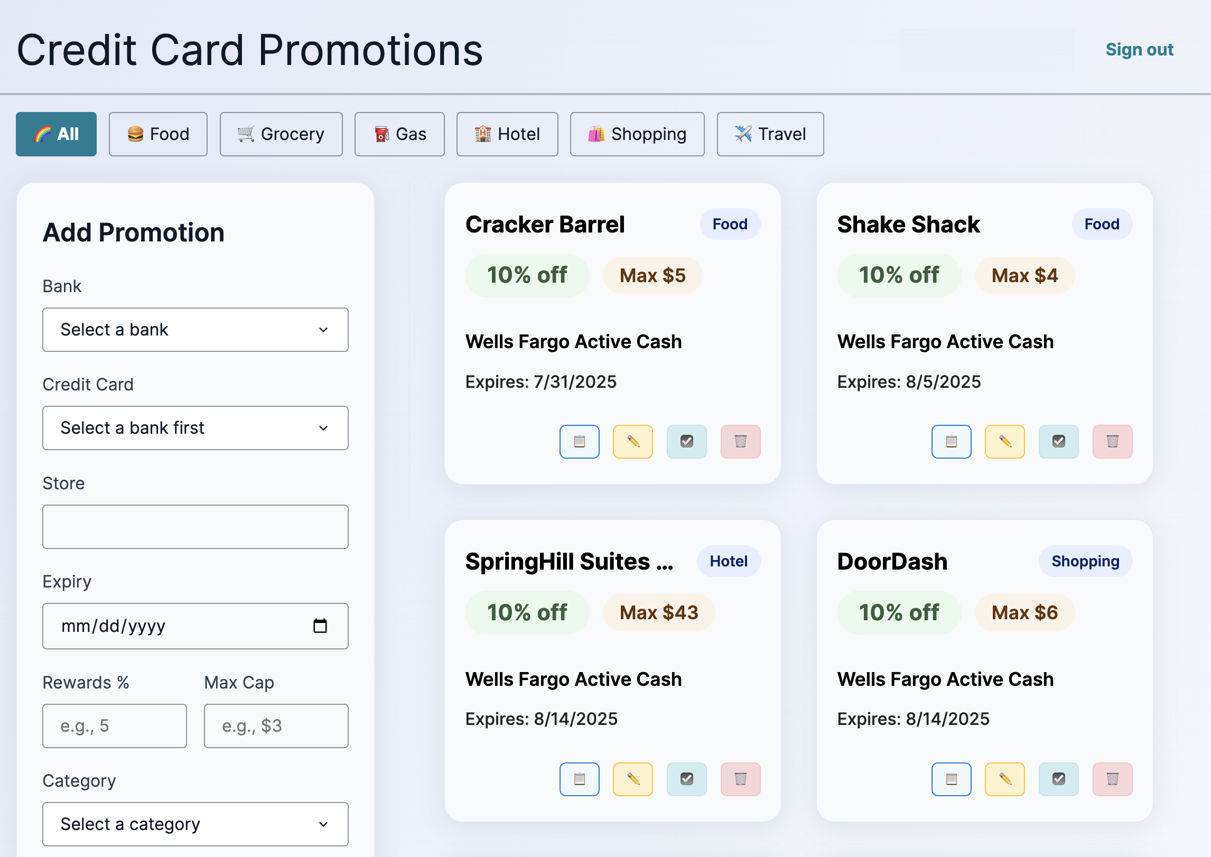The height and width of the screenshot is (857, 1211).
Task: Toggle the checkmark on Shake Shack card
Action: [x=1058, y=442]
